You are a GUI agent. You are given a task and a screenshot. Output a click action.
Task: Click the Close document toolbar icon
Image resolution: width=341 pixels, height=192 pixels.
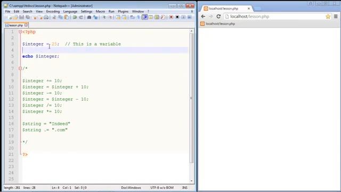point(34,17)
